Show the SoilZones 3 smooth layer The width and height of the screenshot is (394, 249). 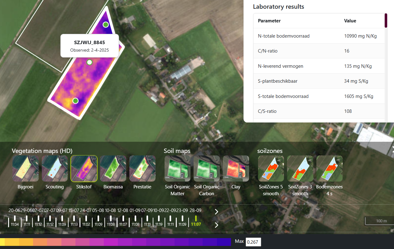(x=300, y=168)
